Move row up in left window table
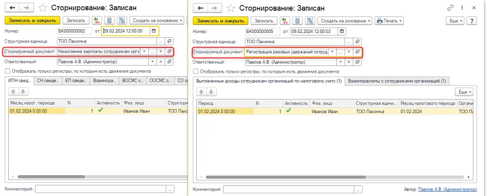 [14, 92]
